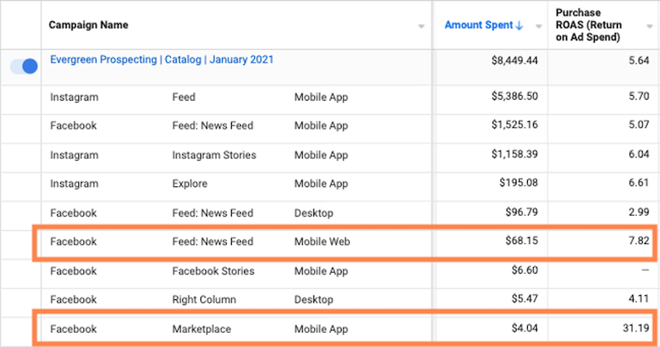
Task: Click the Campaign Name column header
Action: point(88,26)
